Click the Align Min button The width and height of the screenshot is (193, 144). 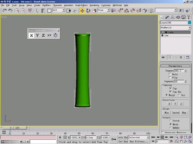[167, 112]
